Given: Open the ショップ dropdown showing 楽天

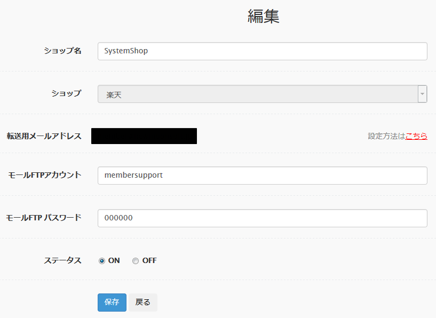Looking at the screenshot, I should pos(262,94).
